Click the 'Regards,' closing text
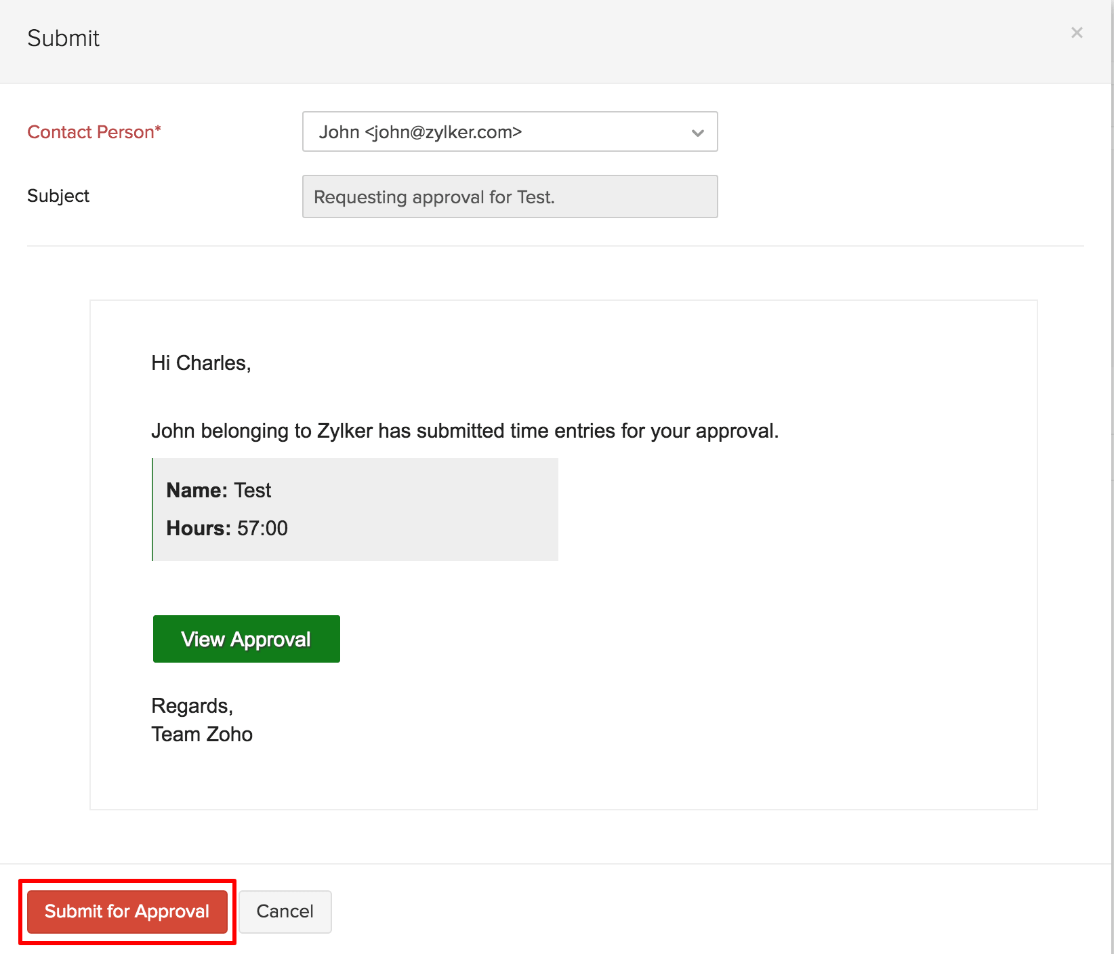 [x=192, y=705]
